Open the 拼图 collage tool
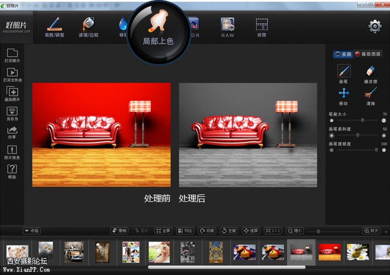The width and height of the screenshot is (390, 275). tap(262, 26)
